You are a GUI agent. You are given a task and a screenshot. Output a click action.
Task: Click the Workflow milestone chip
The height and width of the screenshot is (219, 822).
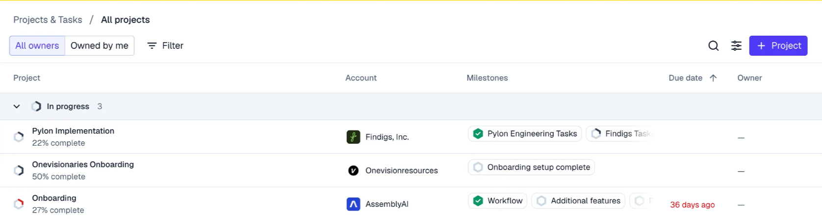(498, 201)
